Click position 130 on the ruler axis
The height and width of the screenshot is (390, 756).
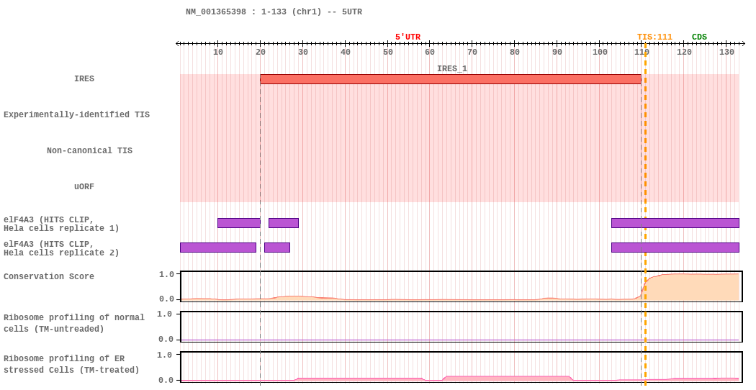726,52
